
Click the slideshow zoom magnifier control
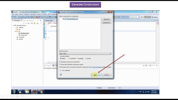[x=22, y=96]
